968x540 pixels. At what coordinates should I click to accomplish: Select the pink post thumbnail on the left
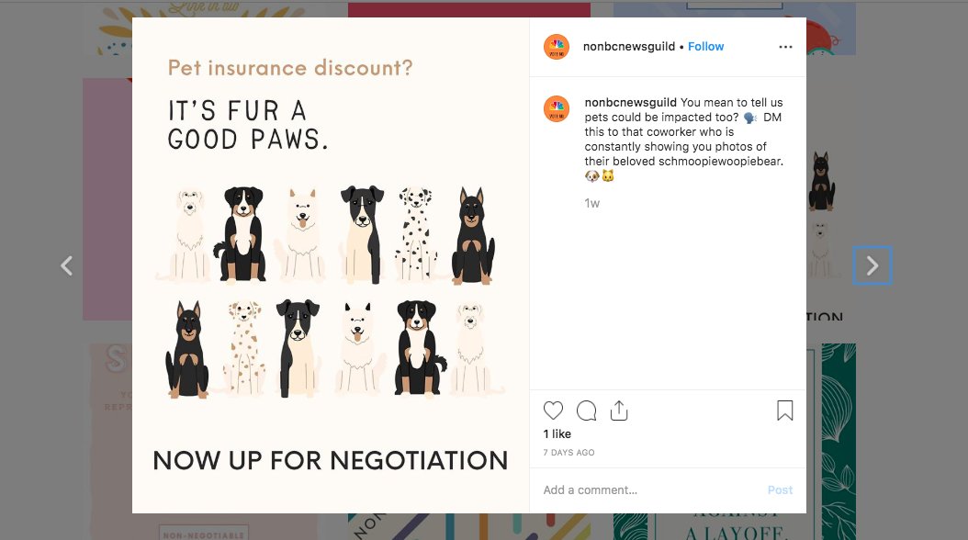coord(107,198)
